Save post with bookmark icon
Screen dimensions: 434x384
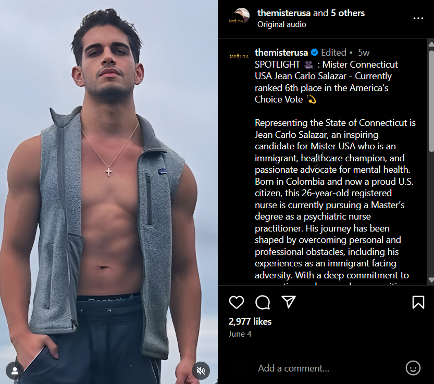point(418,302)
